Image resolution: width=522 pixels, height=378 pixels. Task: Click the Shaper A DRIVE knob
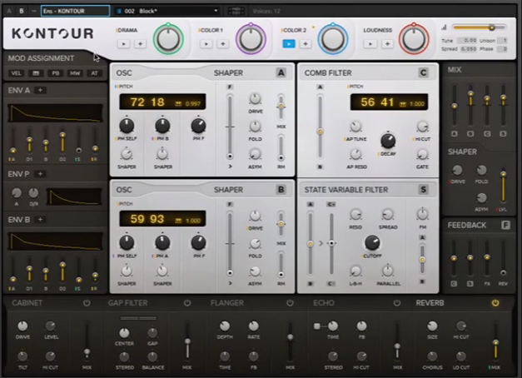pyautogui.click(x=255, y=99)
